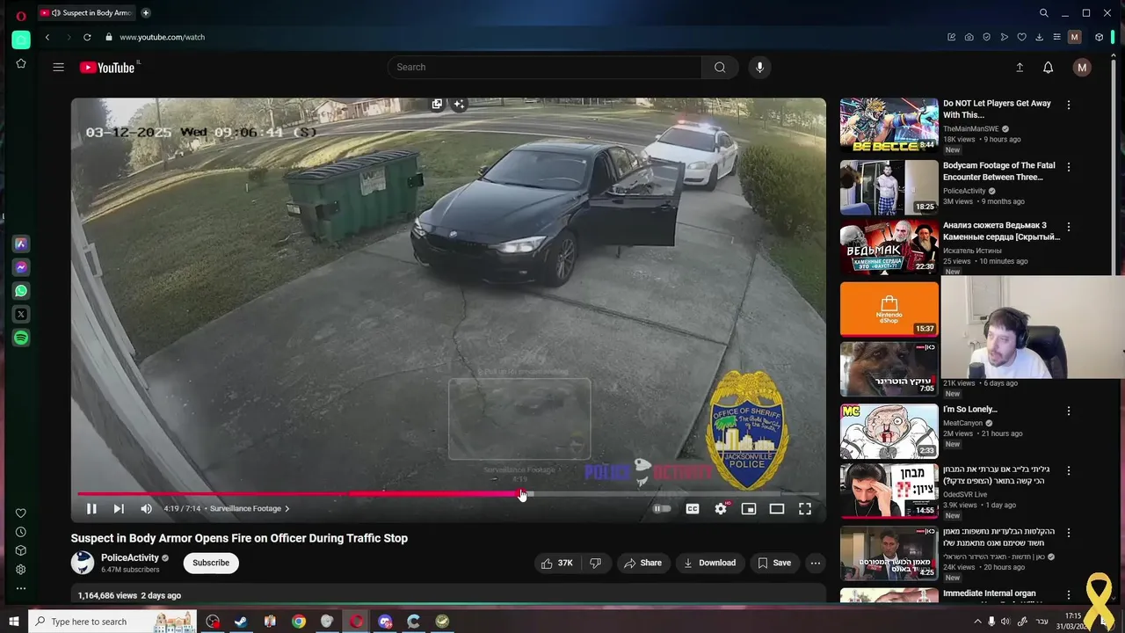Open X Twitter in Opera sidebar

(21, 314)
